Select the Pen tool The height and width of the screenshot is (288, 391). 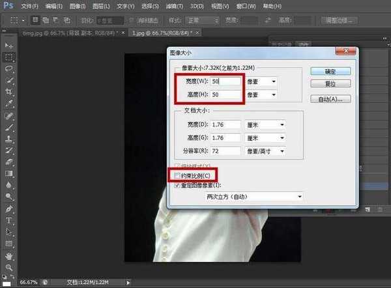(x=9, y=209)
